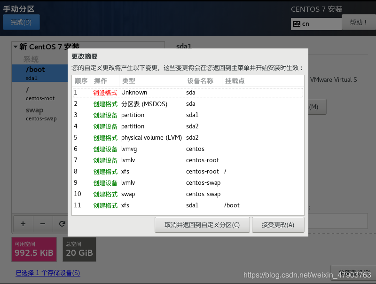Viewport: 376px width, 284px height.
Task: Click the plus icon to add mount point
Action: point(23,224)
